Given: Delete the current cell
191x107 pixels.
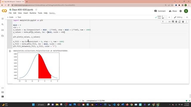Looking at the screenshot, I should [x=183, y=22].
